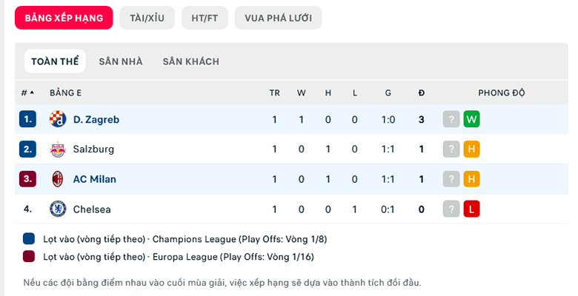The width and height of the screenshot is (578, 296).
Task: Switch to the SÂN NHÀ tab
Action: coord(121,61)
